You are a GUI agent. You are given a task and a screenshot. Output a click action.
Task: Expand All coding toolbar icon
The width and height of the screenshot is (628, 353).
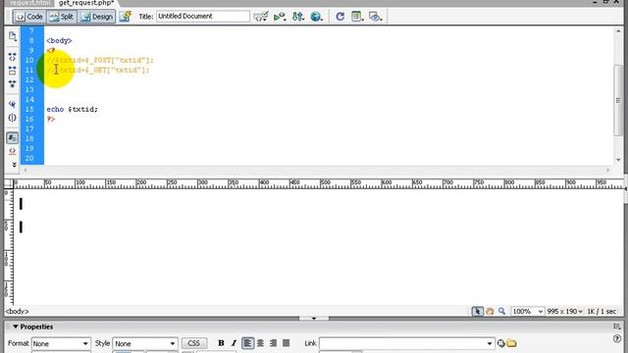[x=13, y=84]
